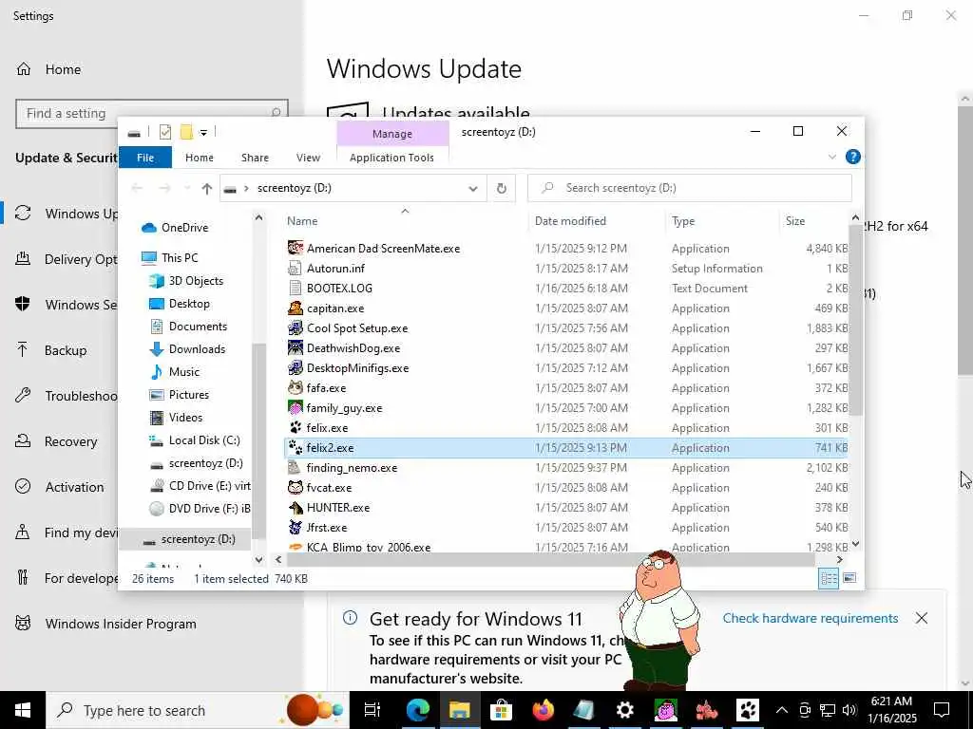The height and width of the screenshot is (729, 973).
Task: Click the paw print app in taskbar
Action: click(748, 710)
